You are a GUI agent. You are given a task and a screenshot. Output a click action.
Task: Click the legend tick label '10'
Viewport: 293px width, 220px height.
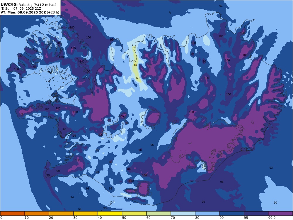click(x=27, y=218)
